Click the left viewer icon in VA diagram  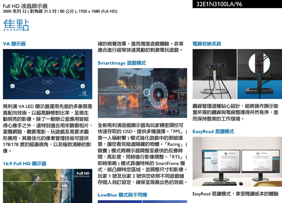coord(12,86)
